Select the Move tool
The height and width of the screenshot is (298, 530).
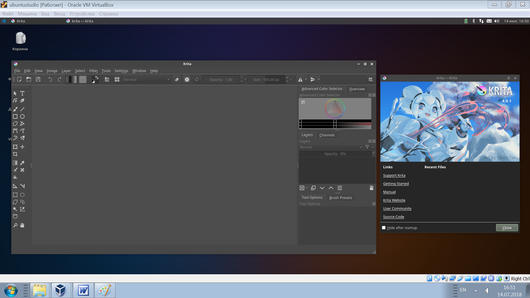click(22, 147)
